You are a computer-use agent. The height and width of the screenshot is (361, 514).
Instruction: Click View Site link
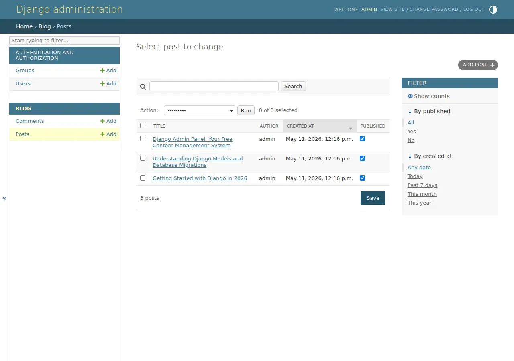[x=393, y=9]
